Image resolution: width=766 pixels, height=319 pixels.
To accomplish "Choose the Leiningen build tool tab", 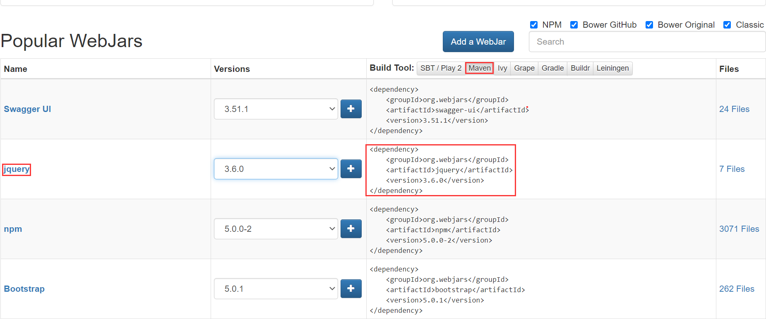I will click(612, 68).
